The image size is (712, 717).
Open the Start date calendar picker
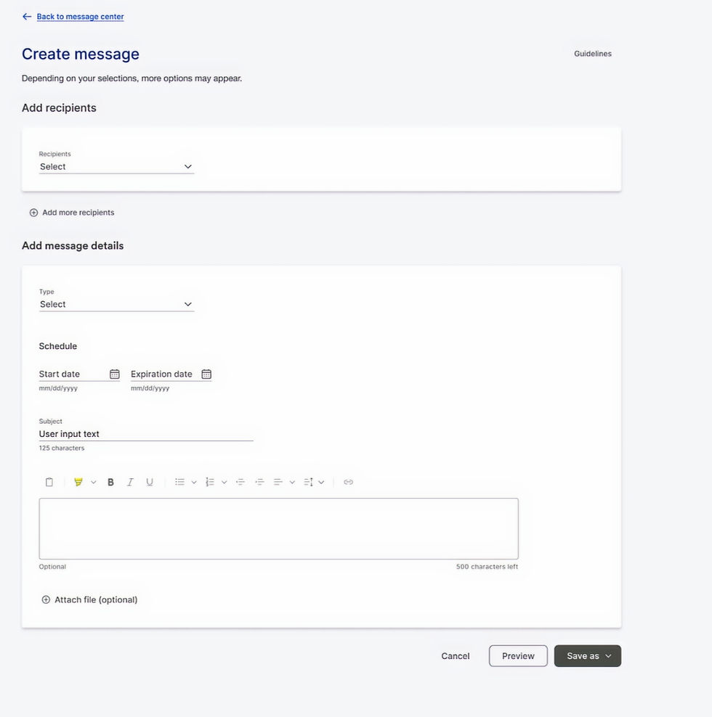[x=115, y=374]
